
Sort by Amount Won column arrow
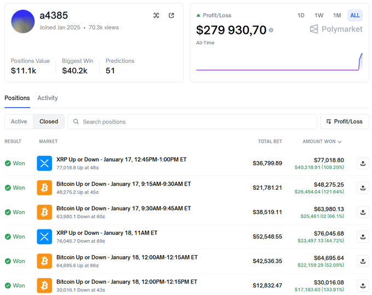tap(340, 142)
